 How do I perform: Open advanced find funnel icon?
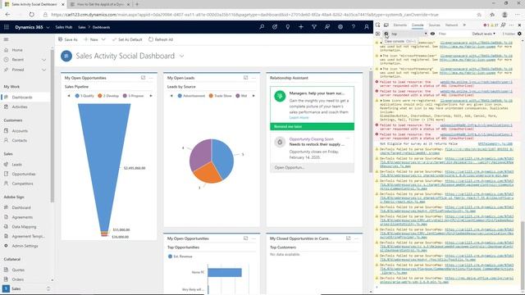pos(314,27)
